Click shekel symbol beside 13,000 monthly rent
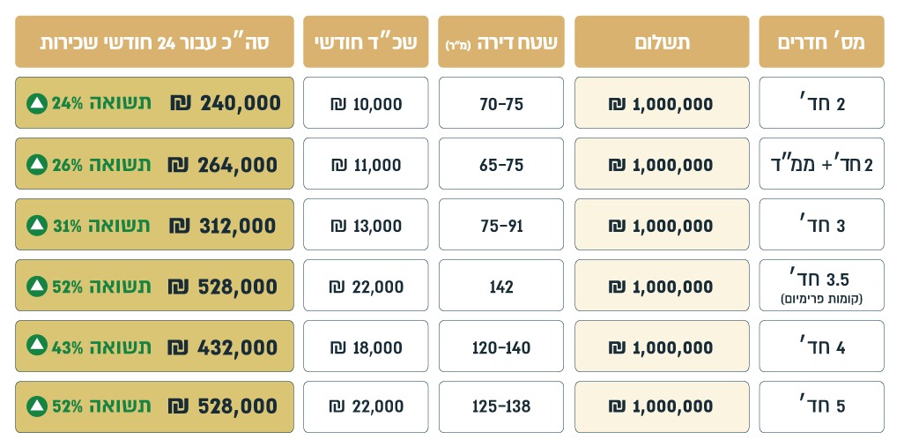The width and height of the screenshot is (904, 447). (x=337, y=226)
